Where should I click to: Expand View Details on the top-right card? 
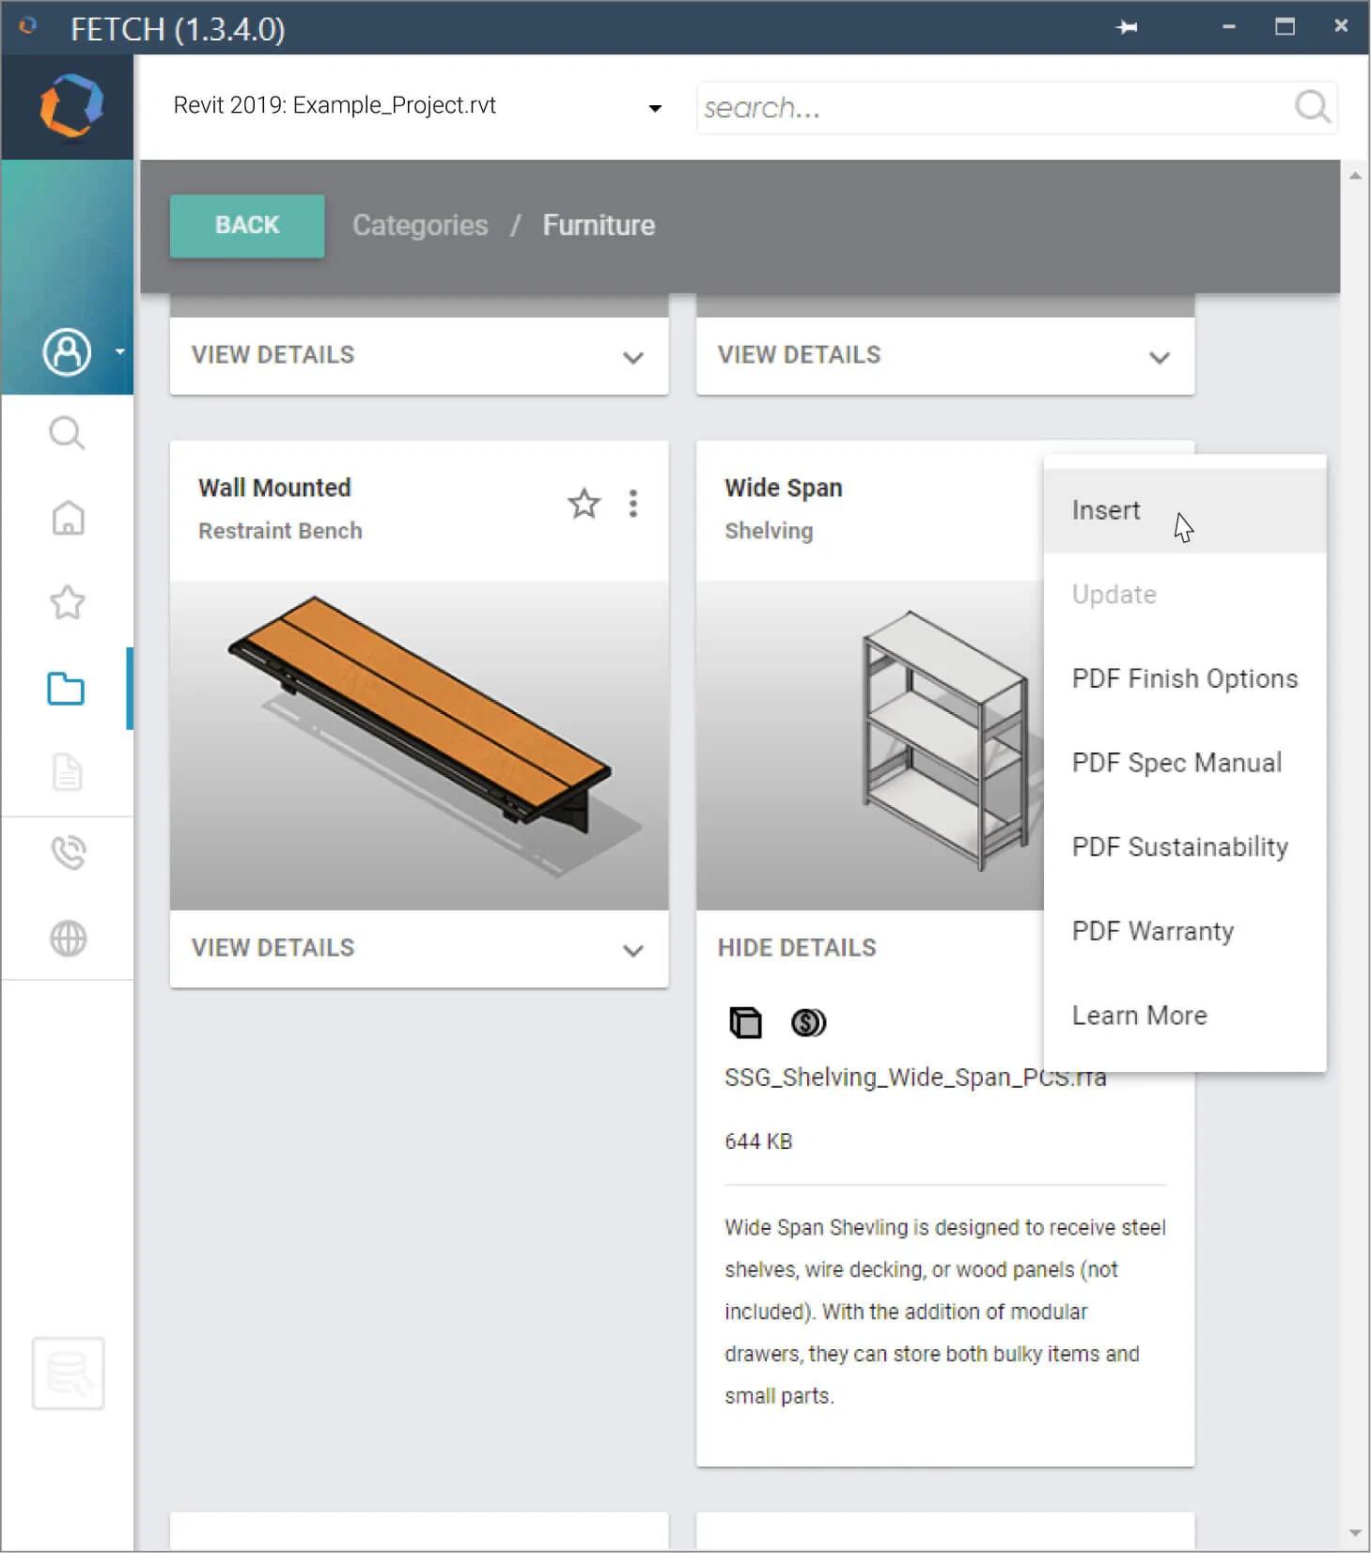[x=944, y=355]
